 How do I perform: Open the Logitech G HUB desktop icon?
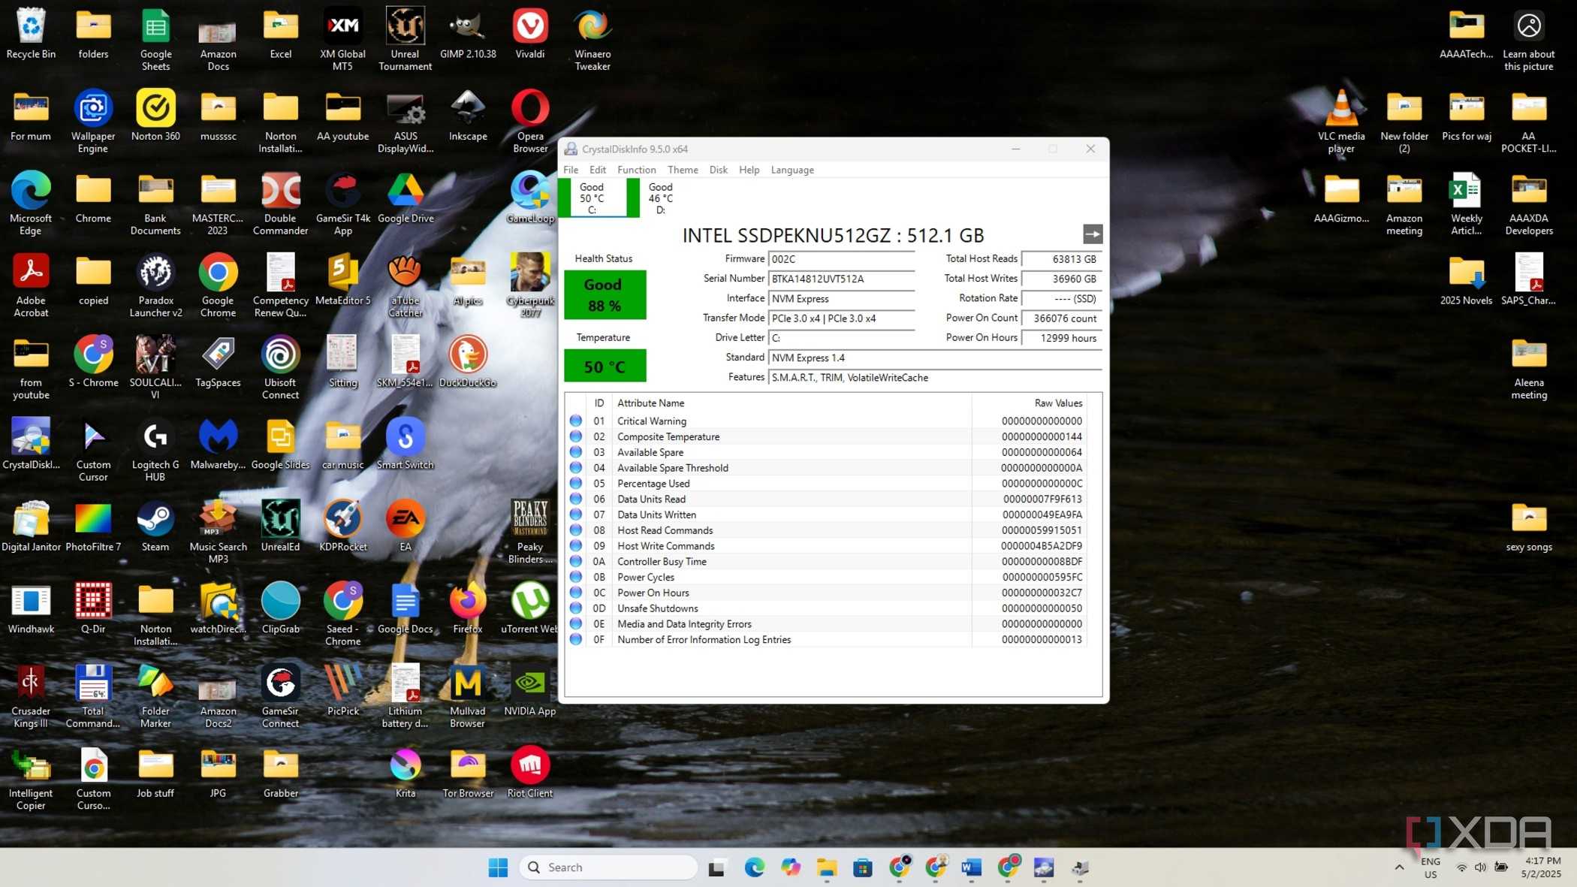point(155,450)
